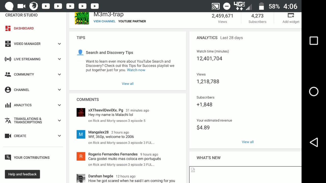This screenshot has height=183, width=326.
Task: Click the Search and Discovery Tips heading
Action: click(x=110, y=53)
